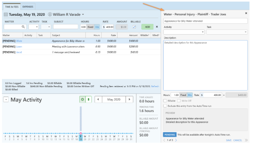This screenshot has width=255, height=147.
Task: Switch to Expenses tab
Action: (28, 7)
